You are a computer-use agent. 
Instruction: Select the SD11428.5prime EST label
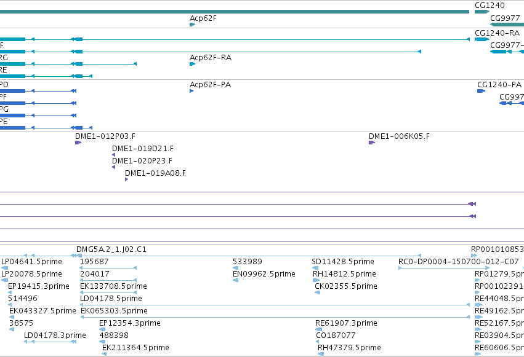pos(343,262)
